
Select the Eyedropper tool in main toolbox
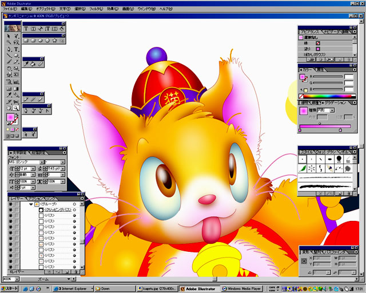[x=9, y=95]
